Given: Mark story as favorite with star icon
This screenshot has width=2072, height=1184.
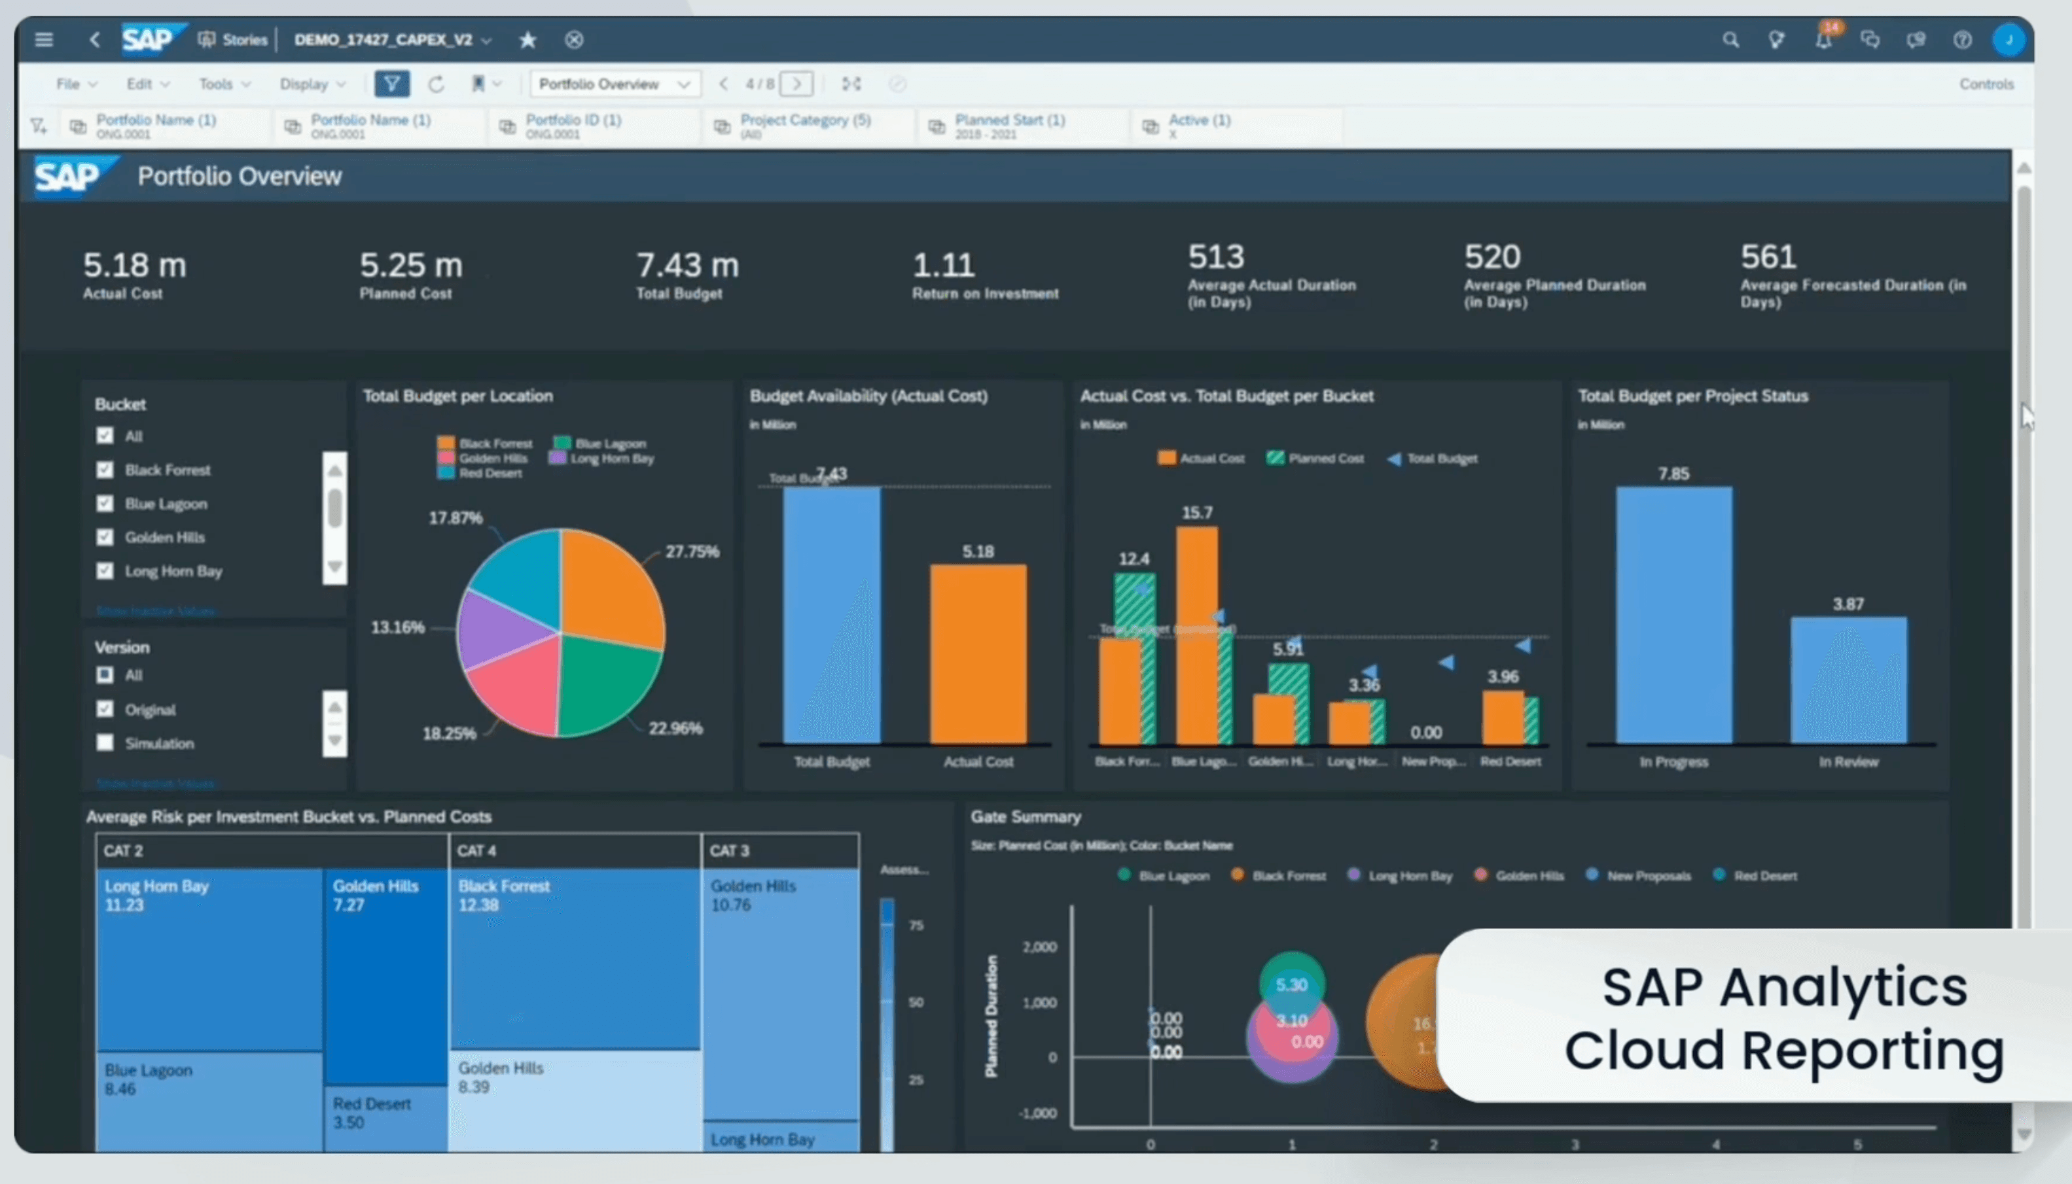Looking at the screenshot, I should click(528, 39).
